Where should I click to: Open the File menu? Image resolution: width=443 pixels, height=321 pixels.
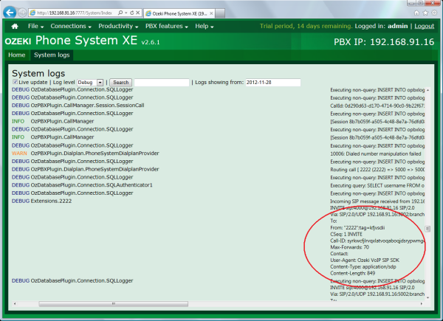[x=35, y=27]
